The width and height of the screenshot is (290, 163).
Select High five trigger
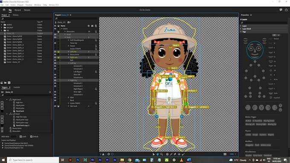19,103
